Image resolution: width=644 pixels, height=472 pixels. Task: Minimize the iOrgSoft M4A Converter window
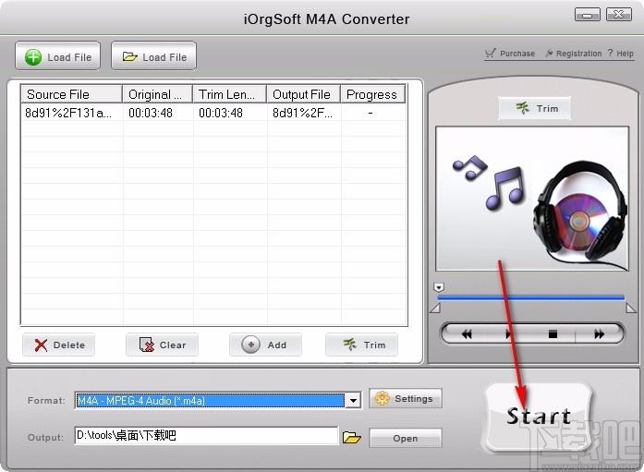tap(587, 15)
